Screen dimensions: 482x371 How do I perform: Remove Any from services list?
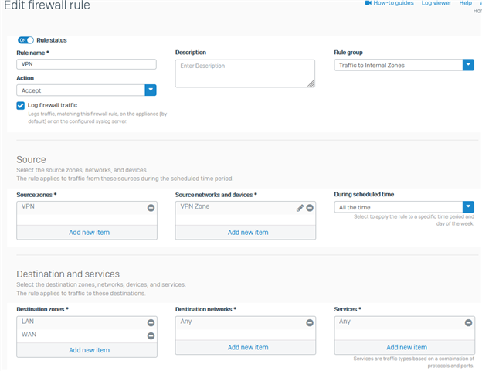pyautogui.click(x=468, y=322)
